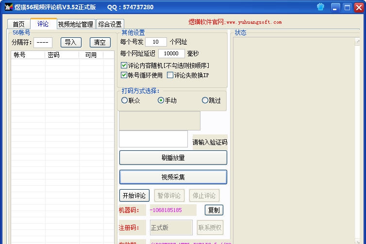Viewport: 366px width, 244px height.
Task: Maximize the window
Action: coord(347,7)
